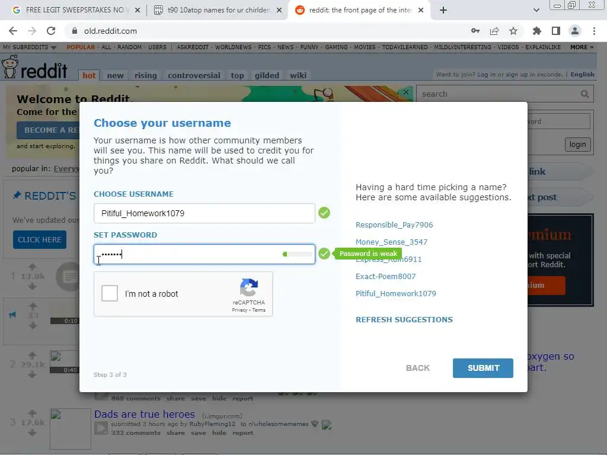Click the Reddit alien logo
607x455 pixels.
(10, 66)
